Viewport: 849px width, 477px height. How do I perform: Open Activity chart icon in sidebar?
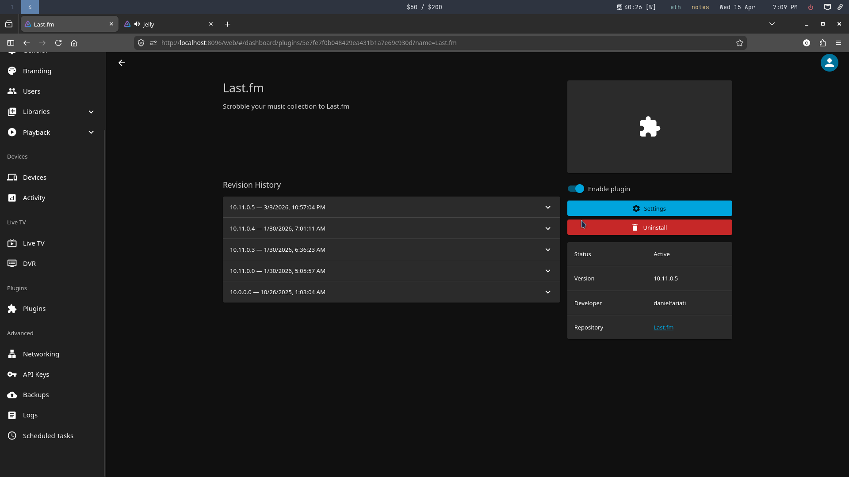click(12, 198)
